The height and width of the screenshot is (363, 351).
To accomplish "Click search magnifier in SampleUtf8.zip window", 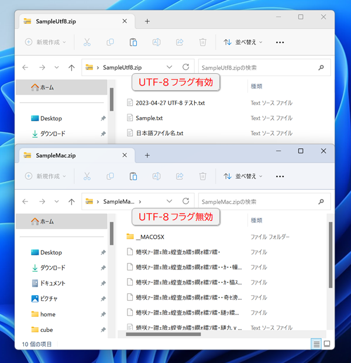I will click(x=321, y=67).
